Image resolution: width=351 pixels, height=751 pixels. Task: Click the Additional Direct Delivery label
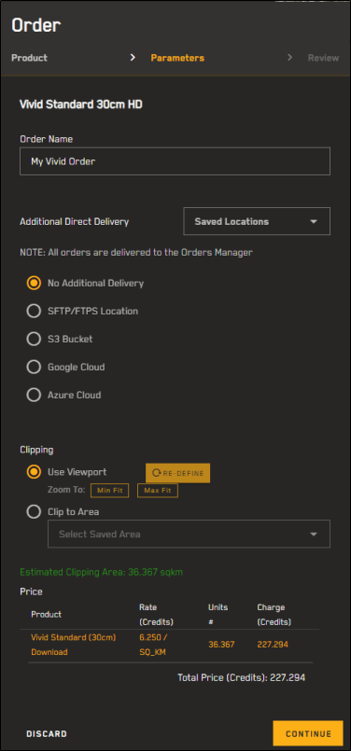tap(75, 222)
